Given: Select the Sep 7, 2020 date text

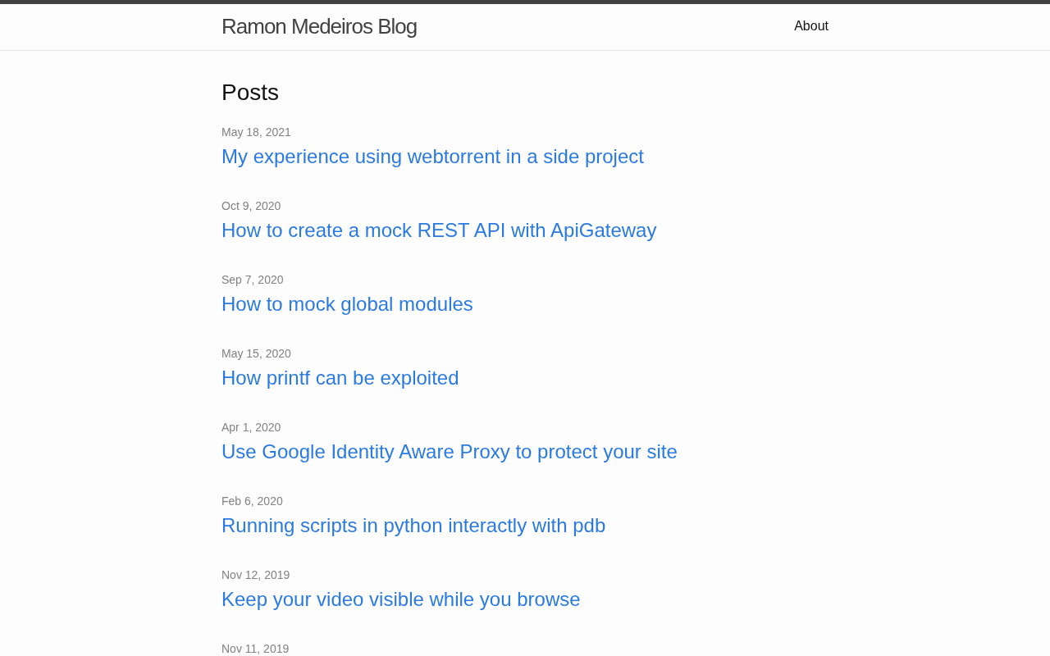Looking at the screenshot, I should [253, 280].
